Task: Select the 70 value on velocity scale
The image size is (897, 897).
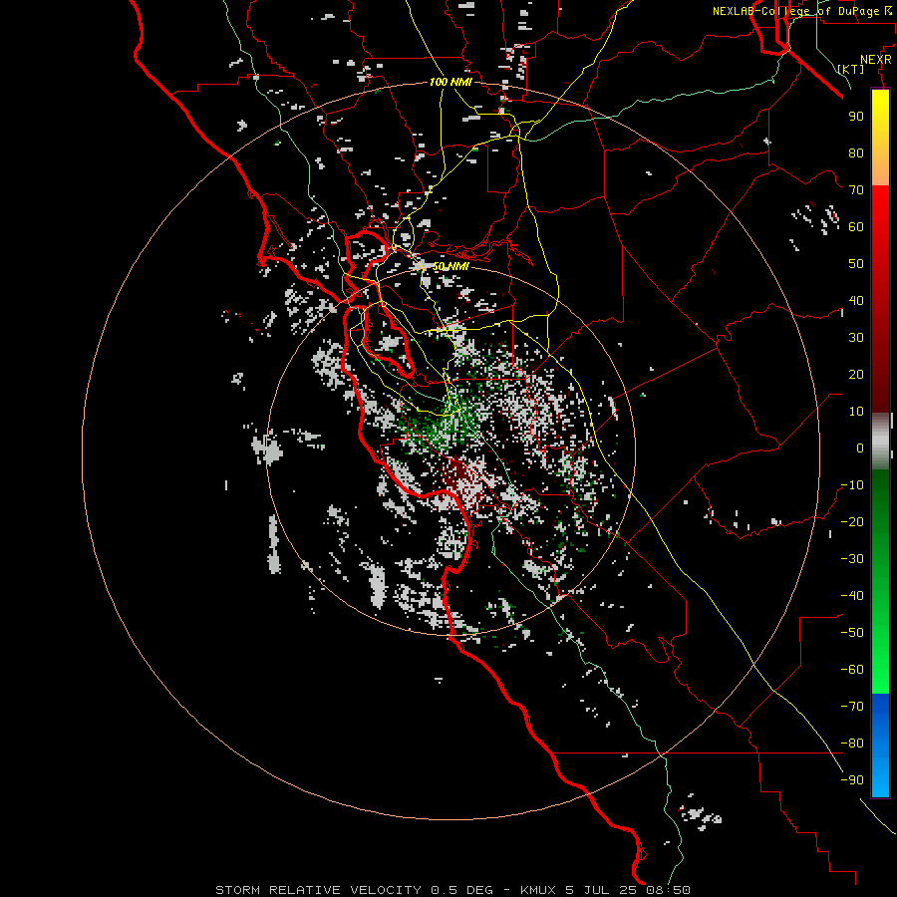Action: tap(856, 190)
